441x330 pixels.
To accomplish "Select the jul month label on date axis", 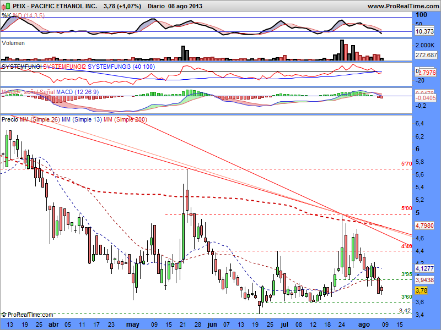I will point(284,324).
